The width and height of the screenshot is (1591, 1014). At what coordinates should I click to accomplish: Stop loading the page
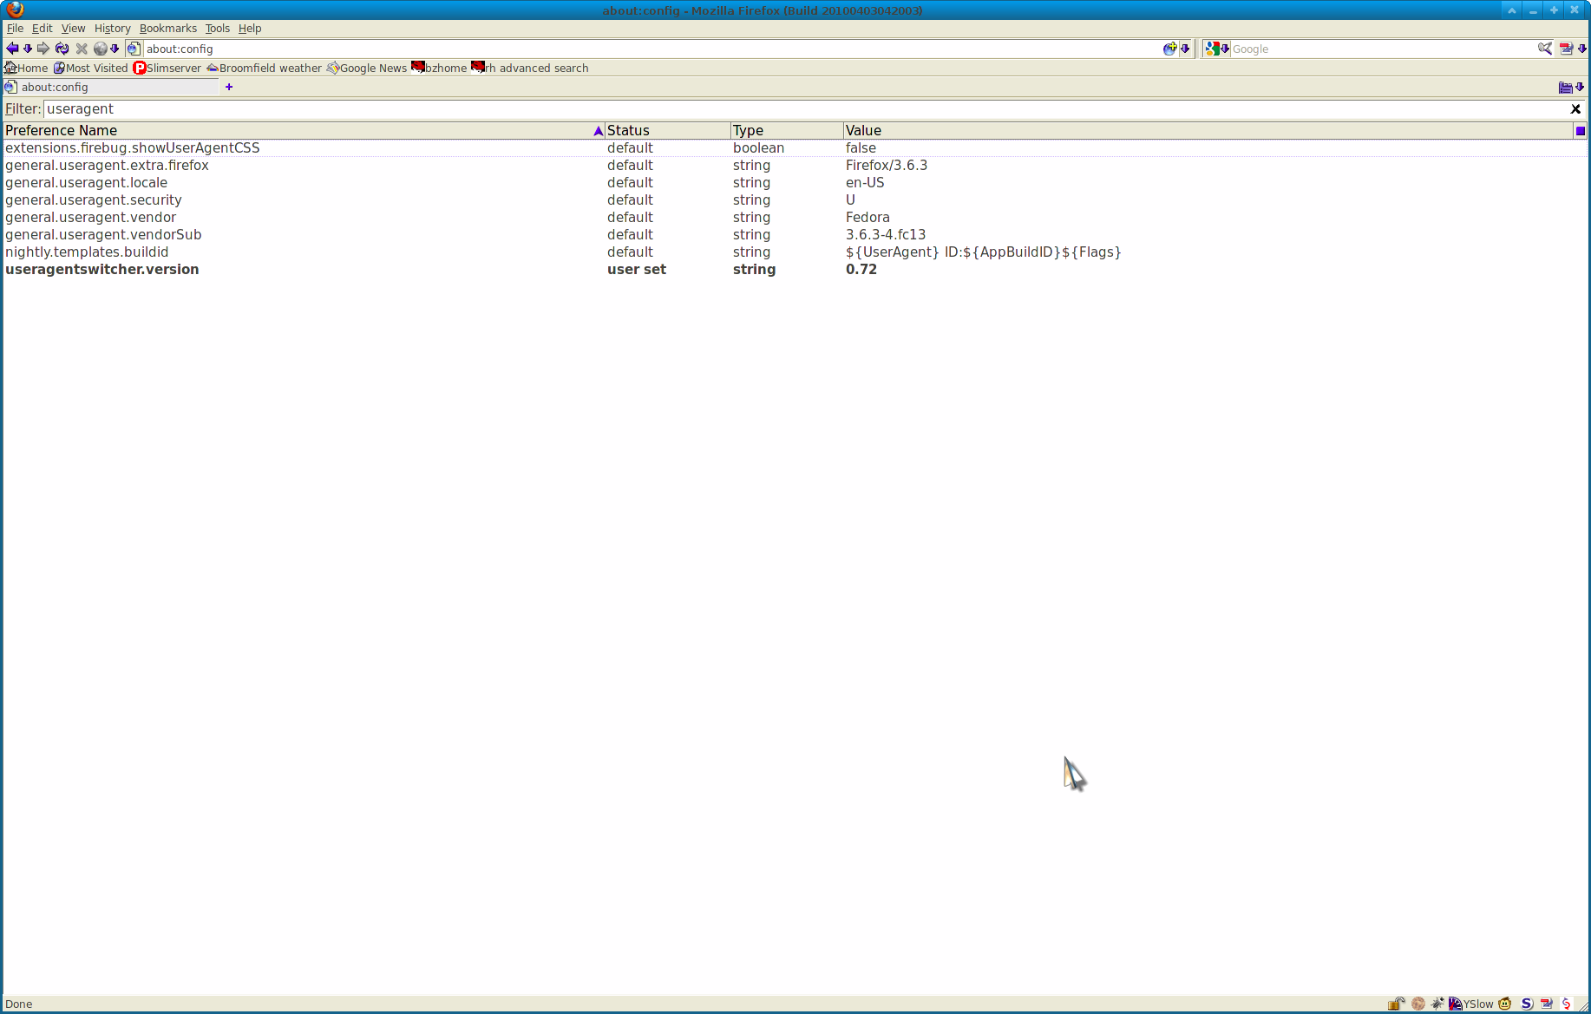point(82,49)
